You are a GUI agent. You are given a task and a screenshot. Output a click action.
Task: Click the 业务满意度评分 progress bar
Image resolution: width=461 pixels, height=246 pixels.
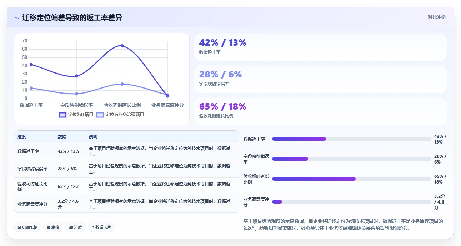[x=351, y=202]
